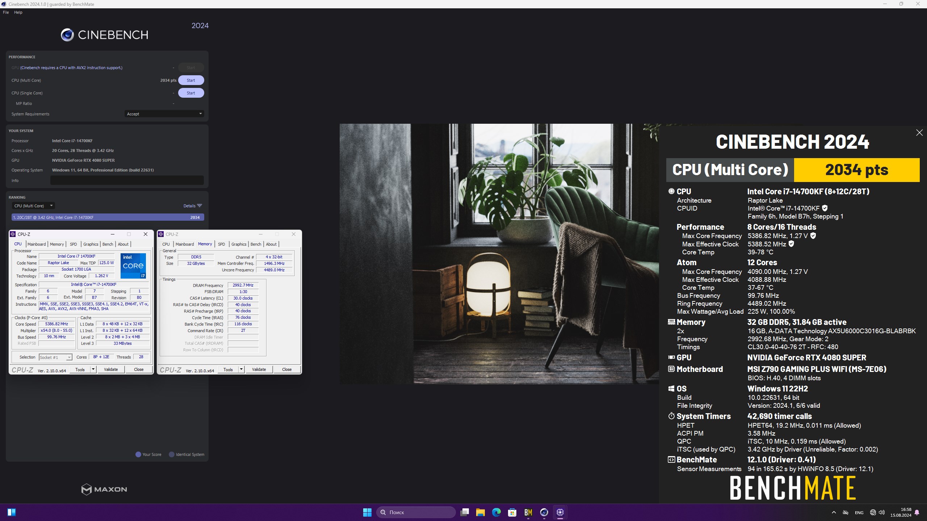The image size is (927, 521).
Task: Open System Requirements Accept dropdown
Action: pyautogui.click(x=164, y=114)
